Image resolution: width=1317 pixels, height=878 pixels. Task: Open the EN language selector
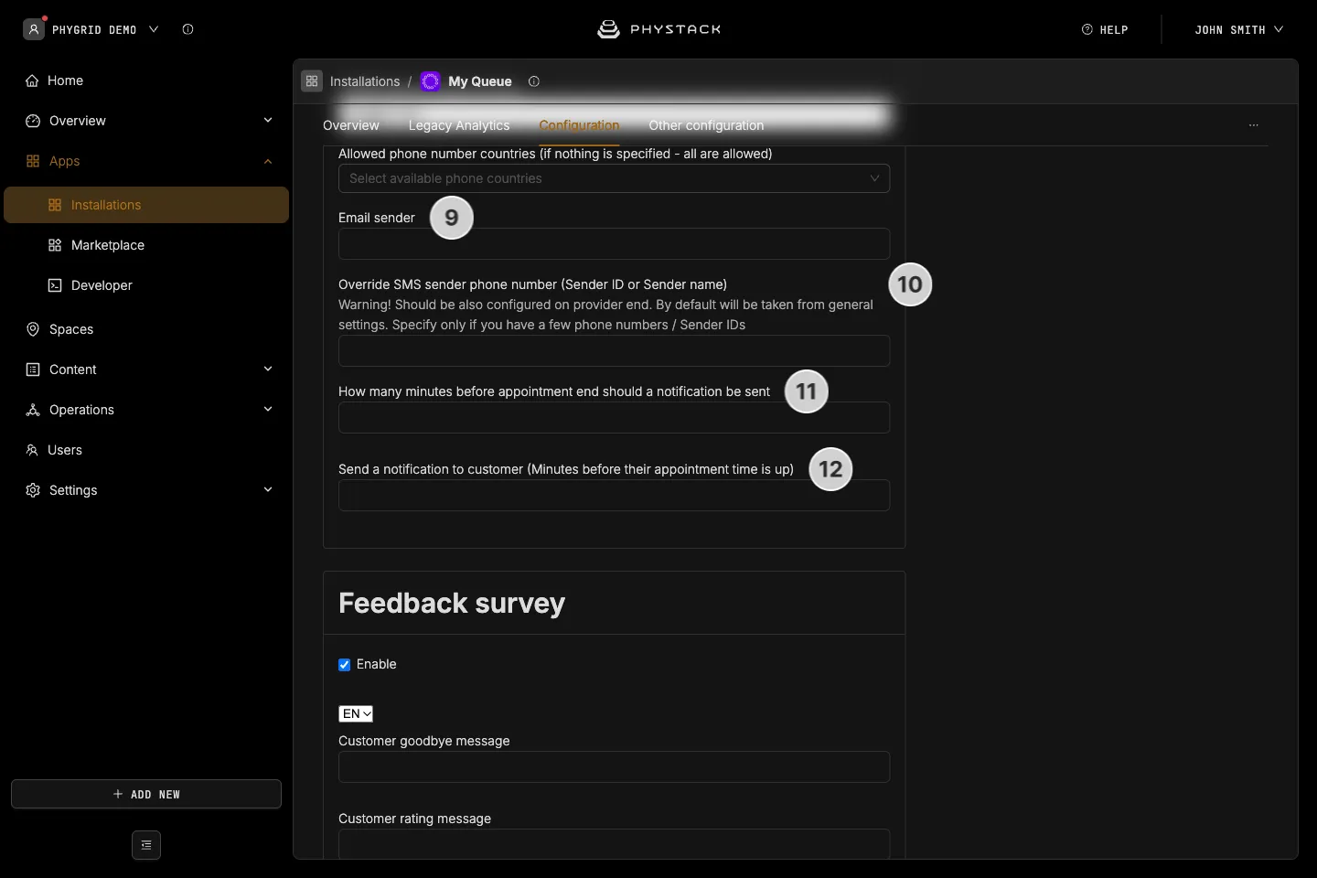coord(356,713)
